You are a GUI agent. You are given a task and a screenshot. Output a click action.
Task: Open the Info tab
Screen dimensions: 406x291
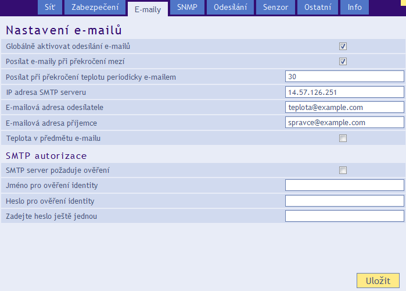click(354, 7)
